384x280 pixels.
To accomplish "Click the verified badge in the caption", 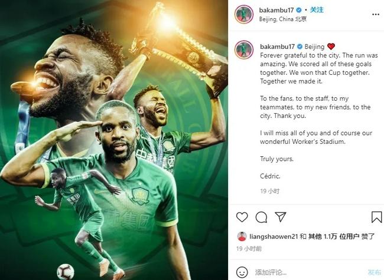I will [300, 47].
